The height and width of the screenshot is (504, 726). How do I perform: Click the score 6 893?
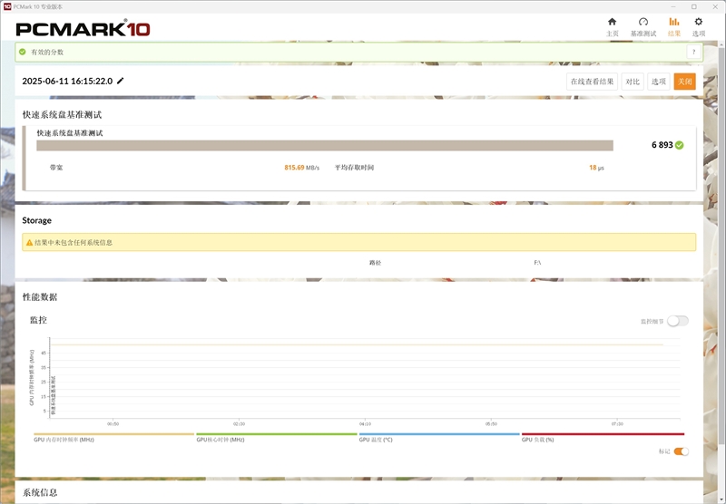pos(662,145)
